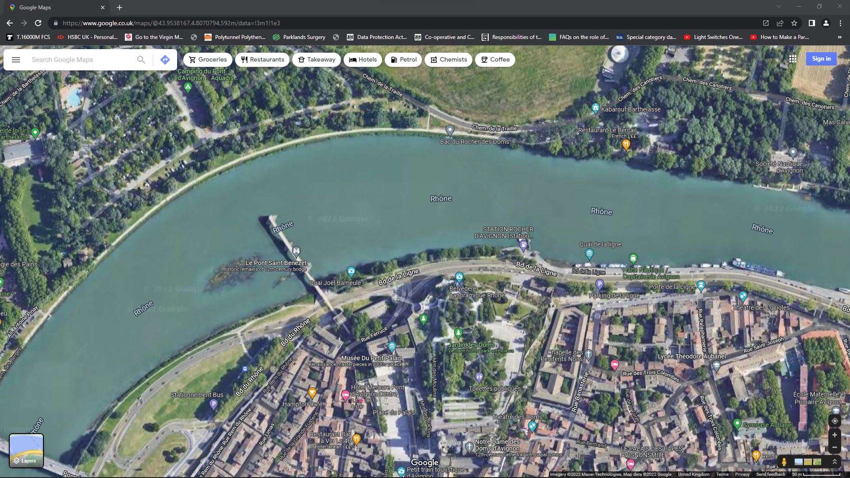This screenshot has height=478, width=850.
Task: Open the Terms link in footer
Action: [x=722, y=474]
